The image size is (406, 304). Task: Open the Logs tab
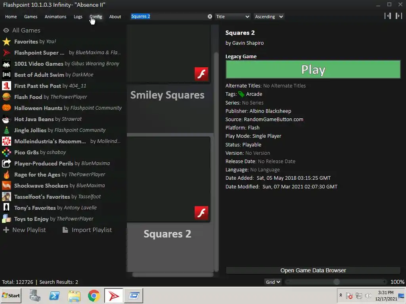(x=78, y=17)
